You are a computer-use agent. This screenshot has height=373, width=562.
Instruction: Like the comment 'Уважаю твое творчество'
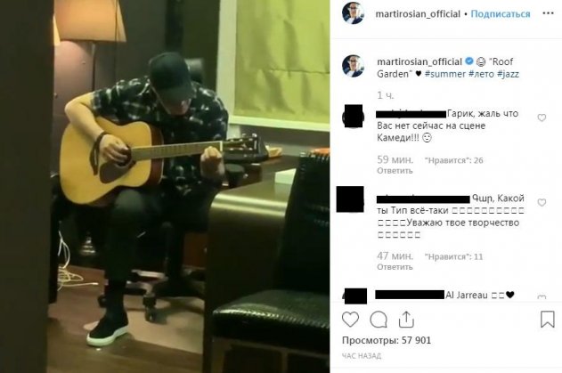pos(542,202)
